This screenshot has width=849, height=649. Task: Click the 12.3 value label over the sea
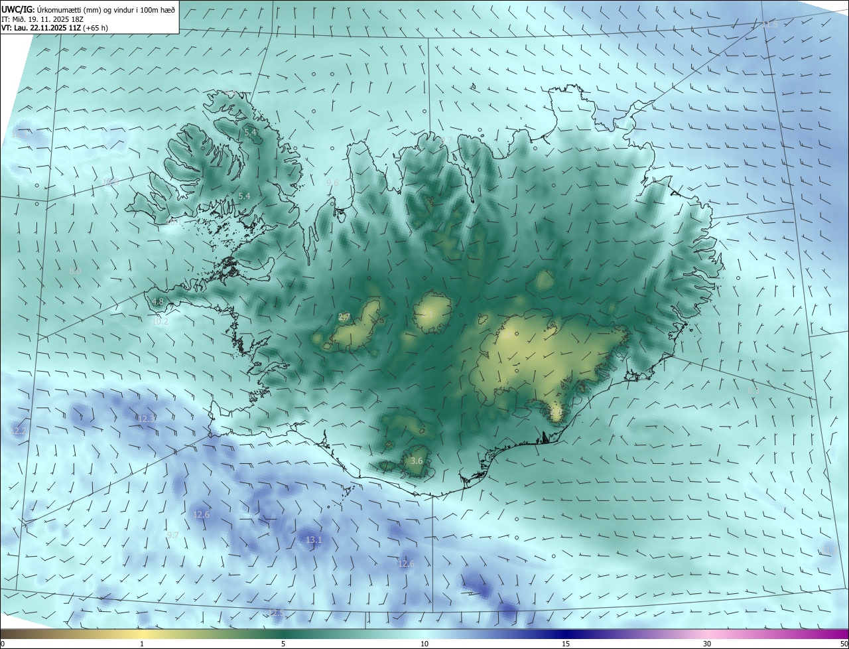point(147,418)
